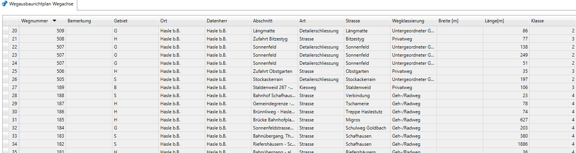Click the Abschnitt column header
This screenshot has height=153, width=576.
274,21
